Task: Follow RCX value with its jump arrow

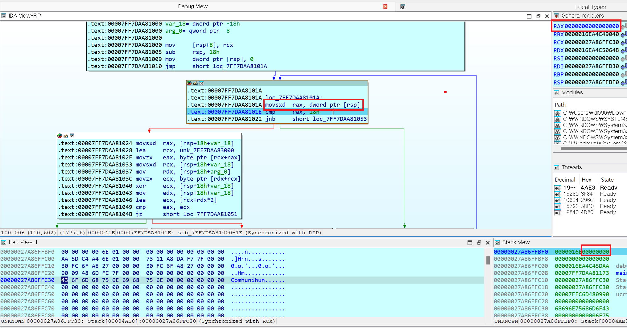Action: [624, 42]
